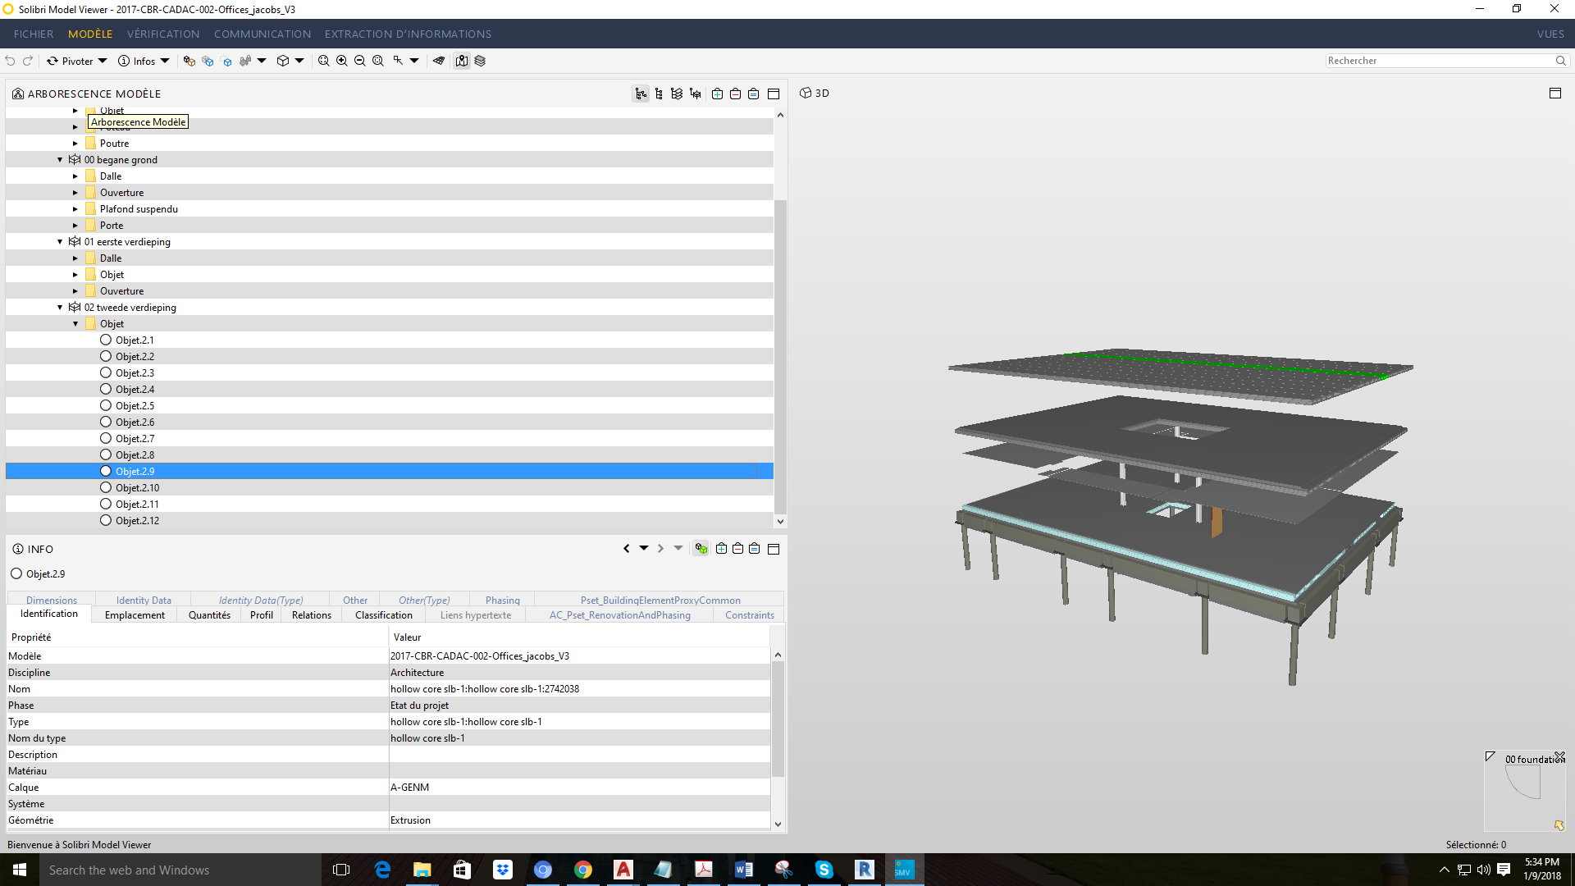The image size is (1575, 886).
Task: Select the Objet.2.1 radio circle
Action: [x=106, y=340]
